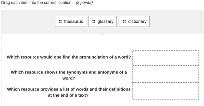Click the grip handle on the thesaurus chip

(60, 21)
